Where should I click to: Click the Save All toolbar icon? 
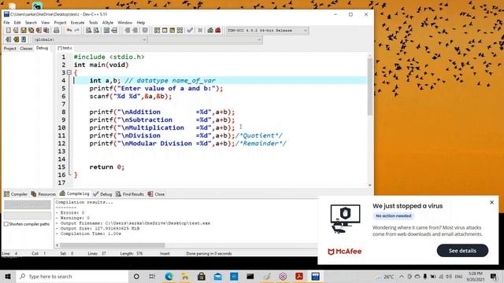(x=31, y=30)
